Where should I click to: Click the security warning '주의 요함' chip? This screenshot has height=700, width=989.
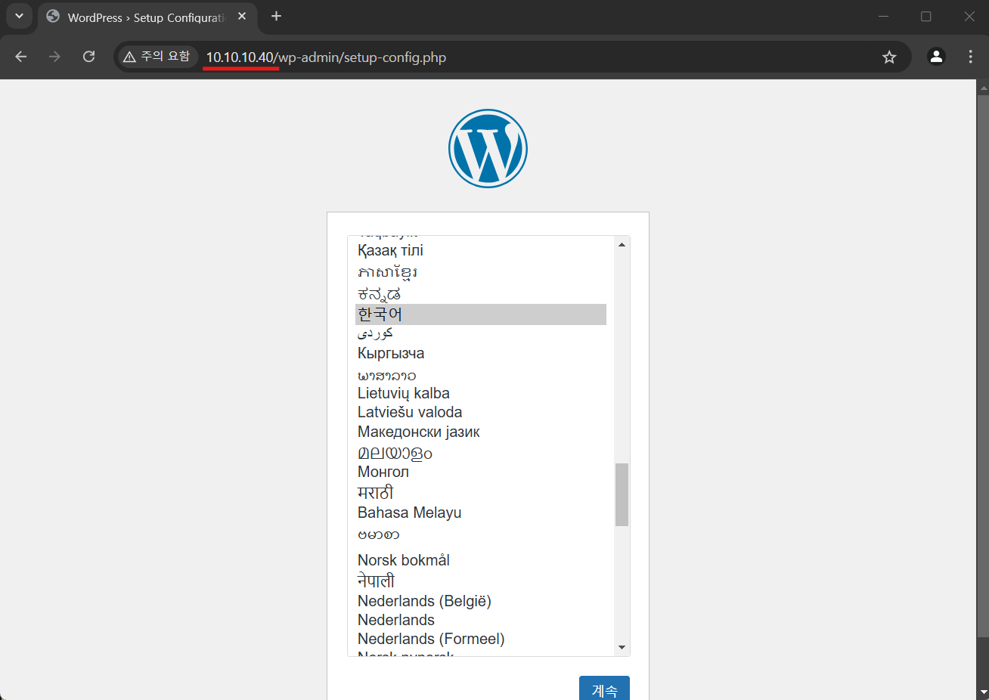pos(157,57)
